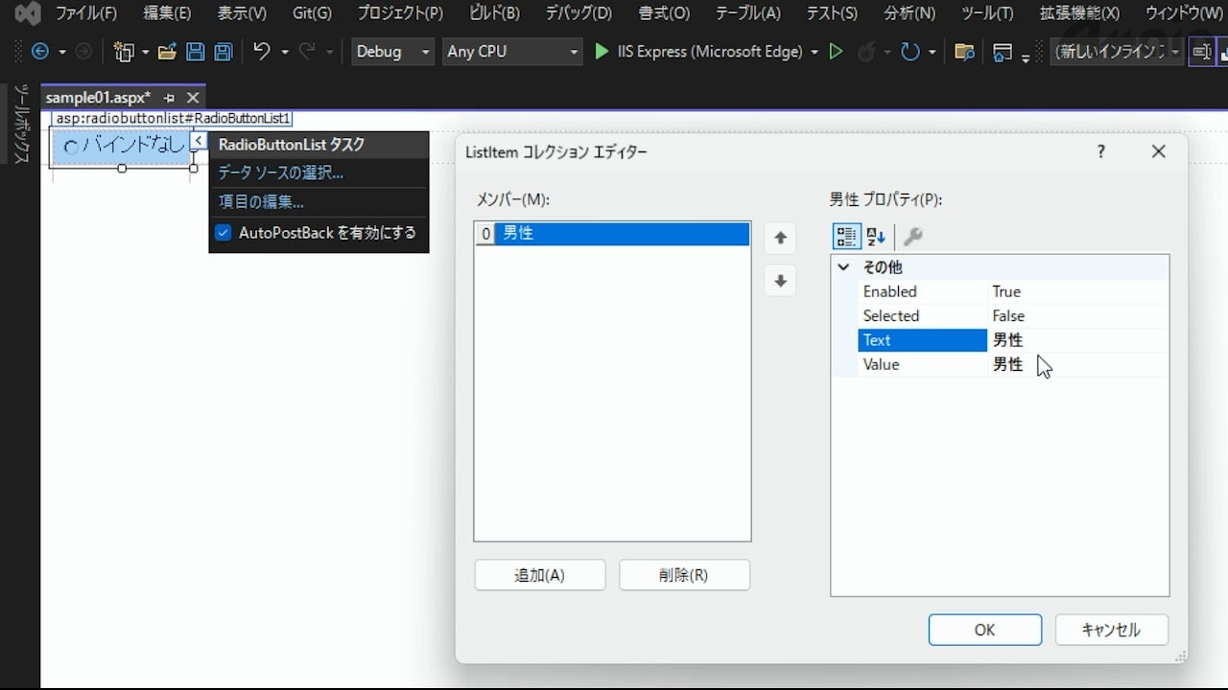Image resolution: width=1228 pixels, height=690 pixels.
Task: Click the Save All icon
Action: (224, 52)
